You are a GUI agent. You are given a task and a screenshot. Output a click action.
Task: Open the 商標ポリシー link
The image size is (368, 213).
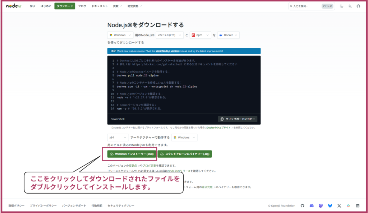point(17,206)
